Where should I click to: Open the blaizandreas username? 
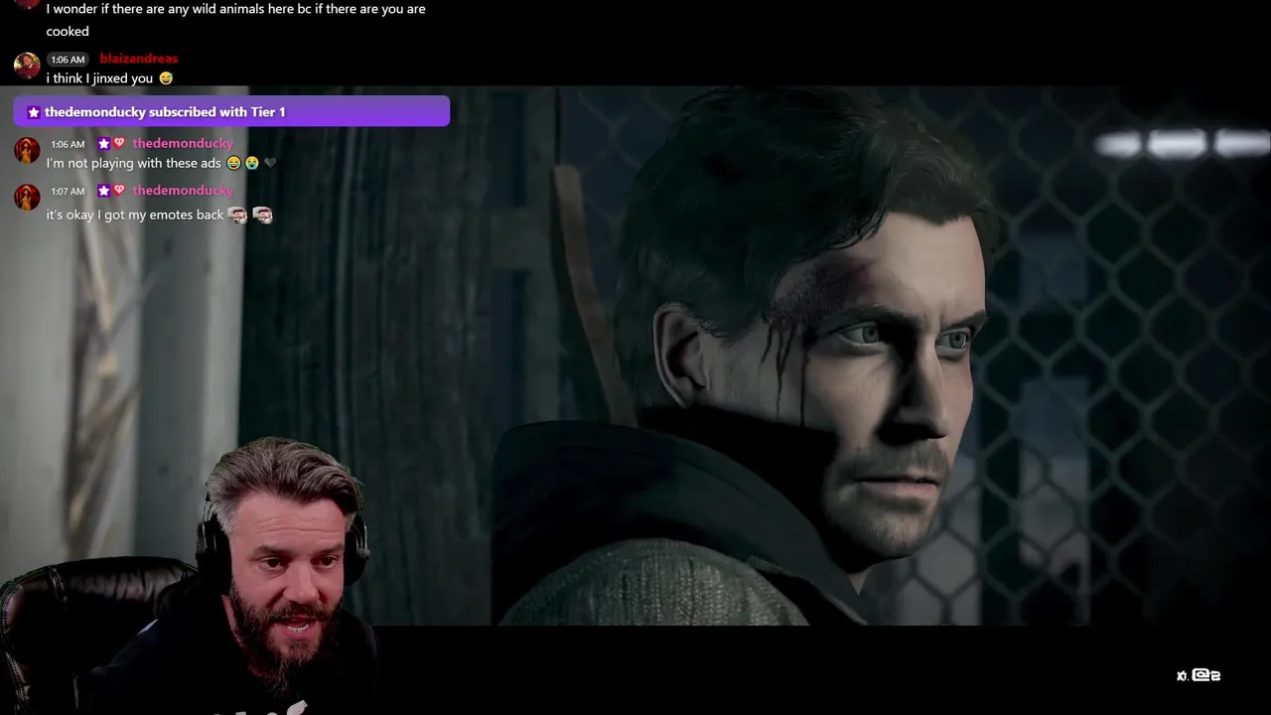[x=139, y=59]
